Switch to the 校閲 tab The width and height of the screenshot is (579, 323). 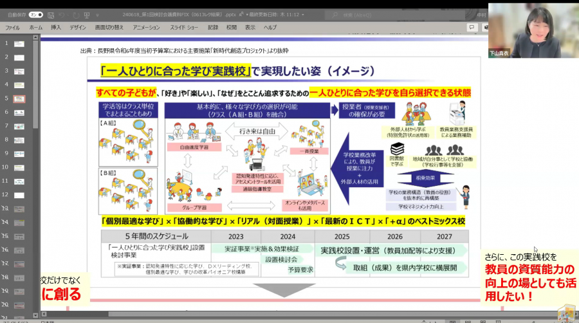coord(232,27)
